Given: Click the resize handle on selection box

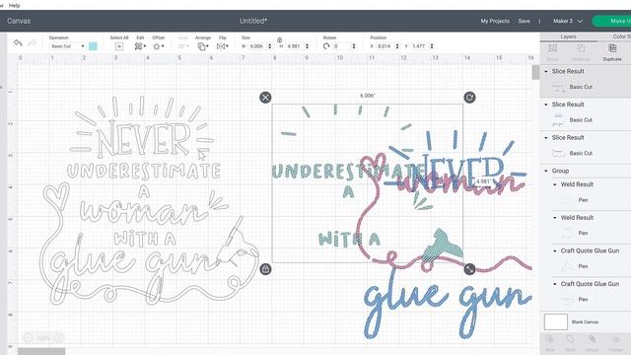Looking at the screenshot, I should pyautogui.click(x=469, y=269).
